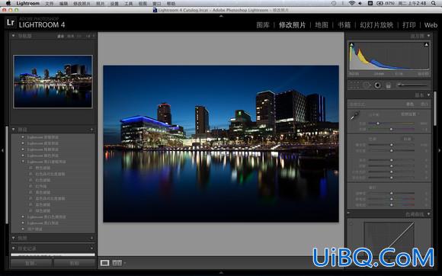The height and width of the screenshot is (276, 442).
Task: Switch to loupe view mode in toolbar
Action: 104,263
